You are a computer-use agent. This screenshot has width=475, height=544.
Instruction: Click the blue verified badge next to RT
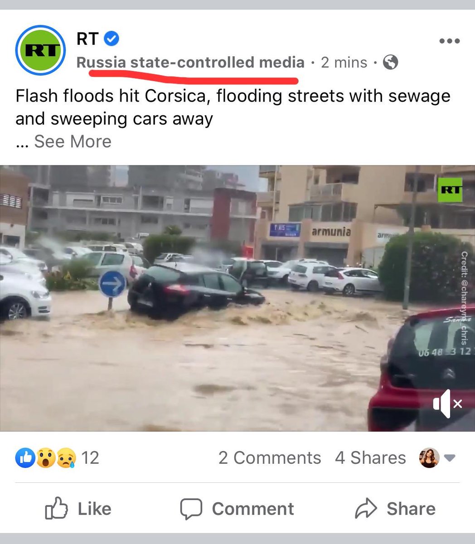[112, 39]
